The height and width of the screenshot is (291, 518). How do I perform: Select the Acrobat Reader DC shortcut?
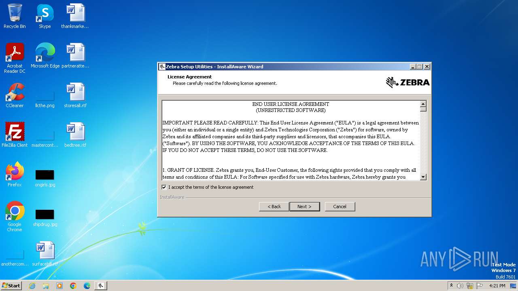tap(15, 58)
